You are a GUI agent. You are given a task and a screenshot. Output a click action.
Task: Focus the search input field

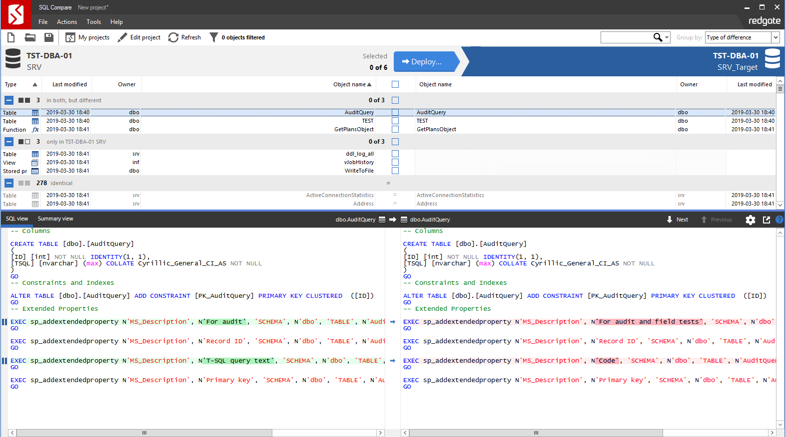pos(627,37)
